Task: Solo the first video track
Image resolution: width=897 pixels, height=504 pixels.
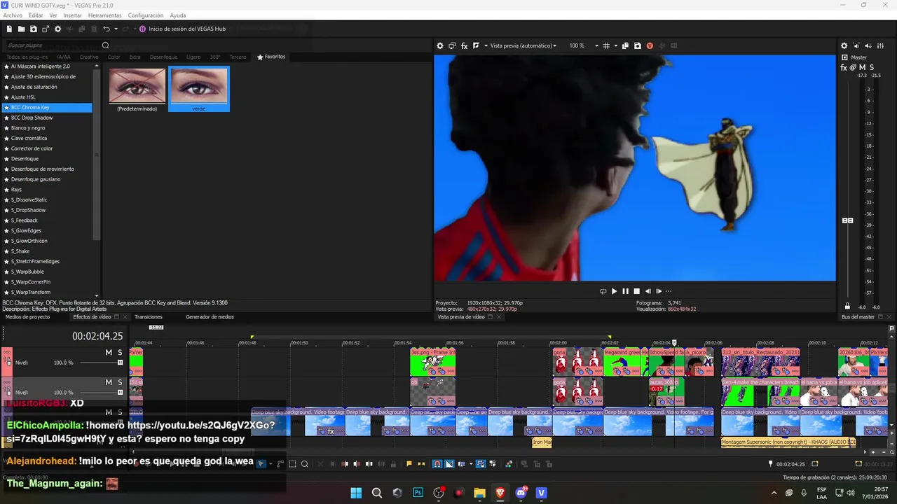Action: (x=120, y=352)
